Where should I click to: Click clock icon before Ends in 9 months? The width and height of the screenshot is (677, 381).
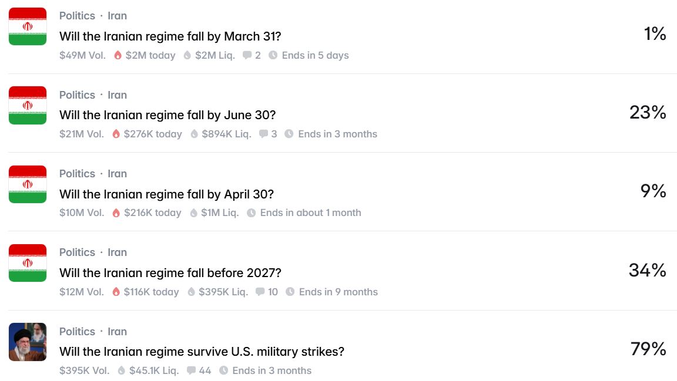click(x=290, y=292)
